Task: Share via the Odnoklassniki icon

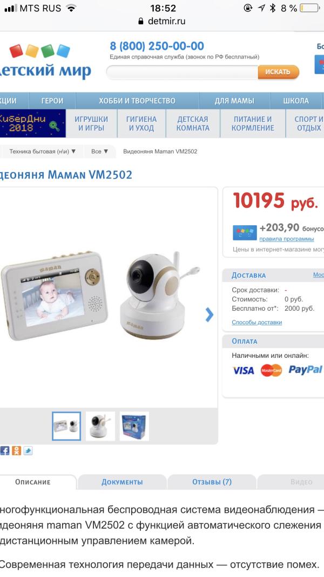Action: (x=17, y=450)
